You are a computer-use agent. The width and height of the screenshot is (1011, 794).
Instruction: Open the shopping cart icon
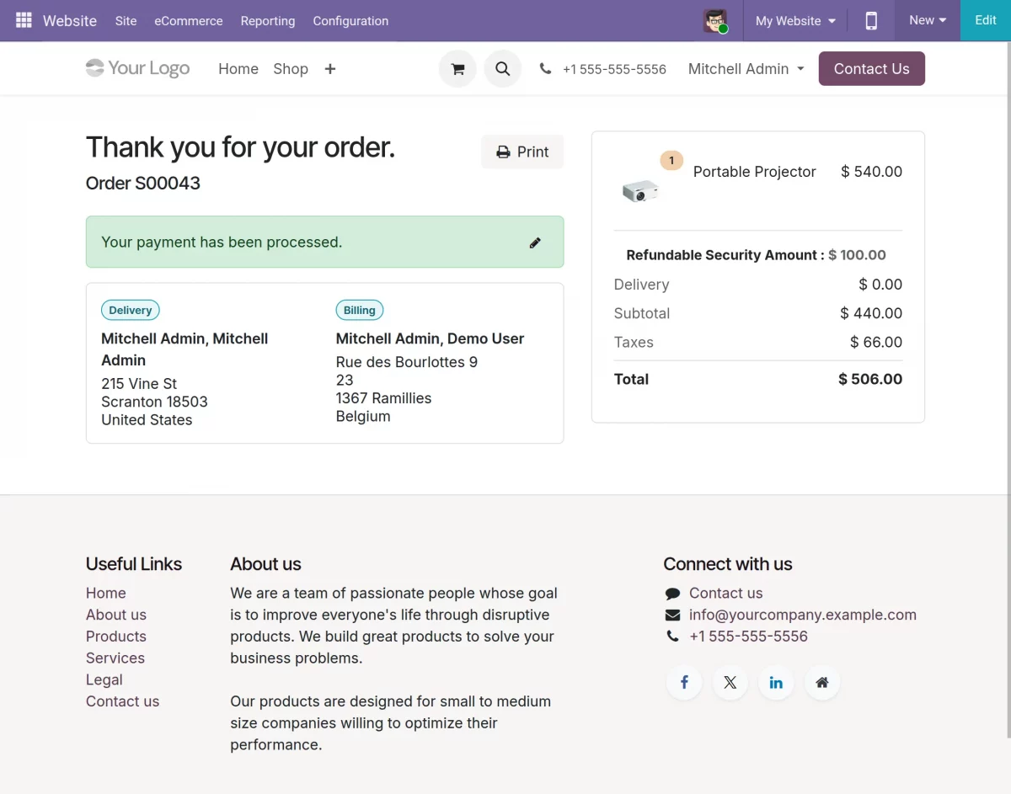(457, 69)
